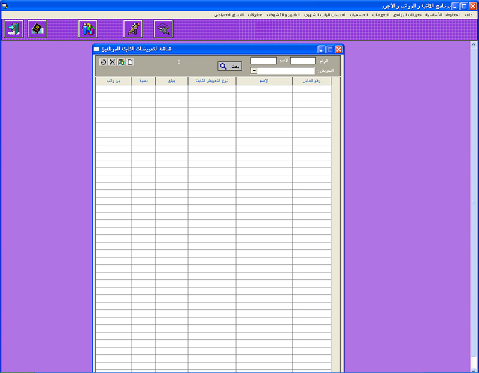479x373 pixels.
Task: Click the X delete record icon
Action: pyautogui.click(x=112, y=62)
